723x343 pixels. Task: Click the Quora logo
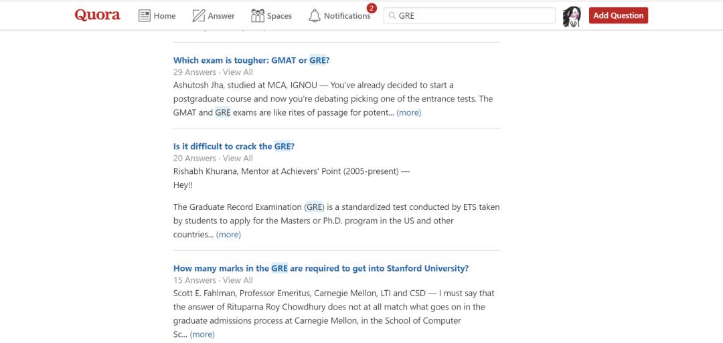coord(98,15)
